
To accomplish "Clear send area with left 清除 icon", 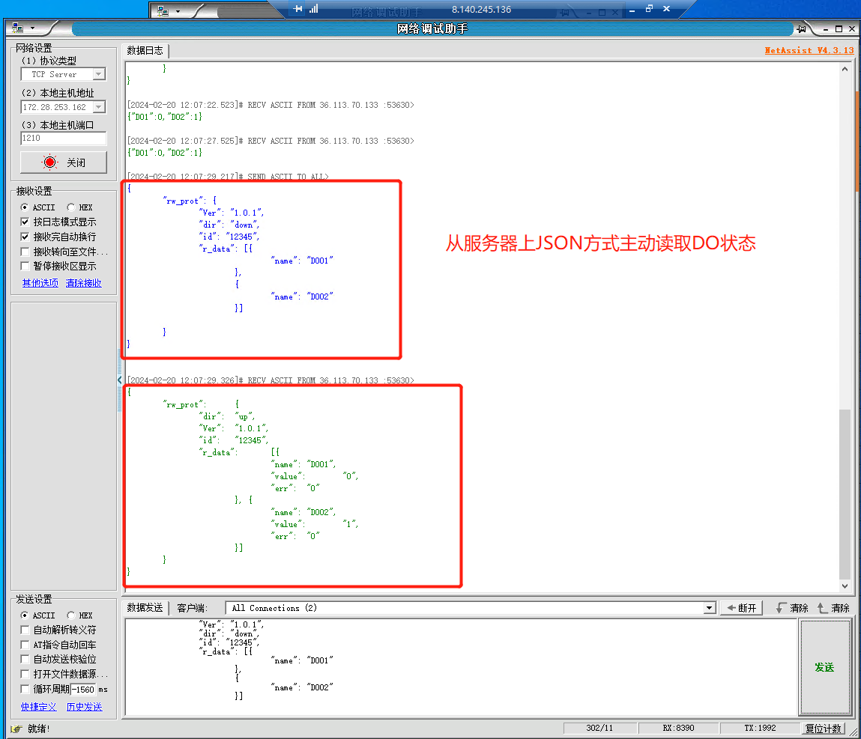I will tap(783, 608).
